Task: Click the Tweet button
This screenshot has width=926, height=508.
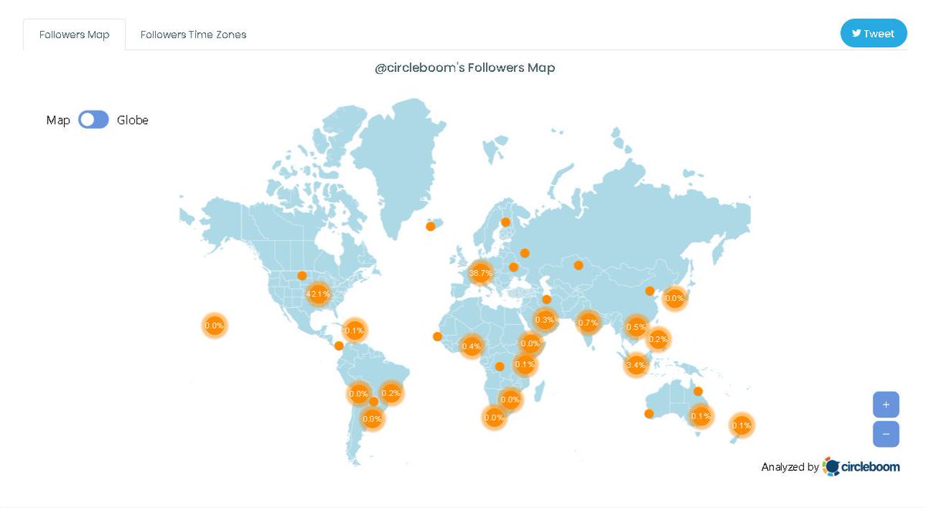Action: tap(874, 33)
